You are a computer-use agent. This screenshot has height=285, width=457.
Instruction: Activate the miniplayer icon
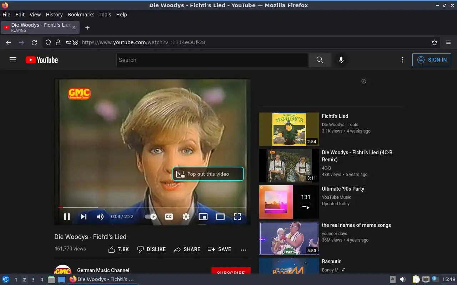[203, 217]
